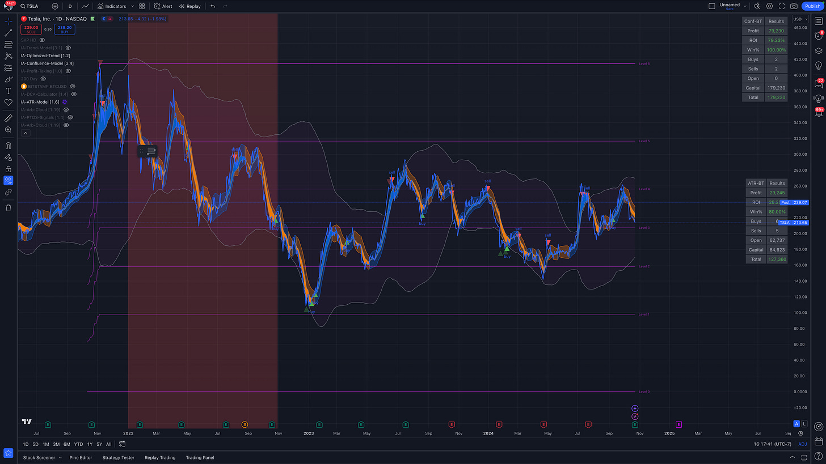
Task: Select the brush drawing tool
Action: pyautogui.click(x=8, y=79)
